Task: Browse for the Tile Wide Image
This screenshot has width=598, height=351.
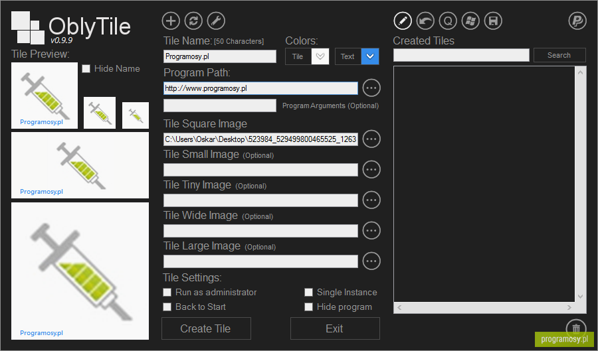Action: click(371, 230)
